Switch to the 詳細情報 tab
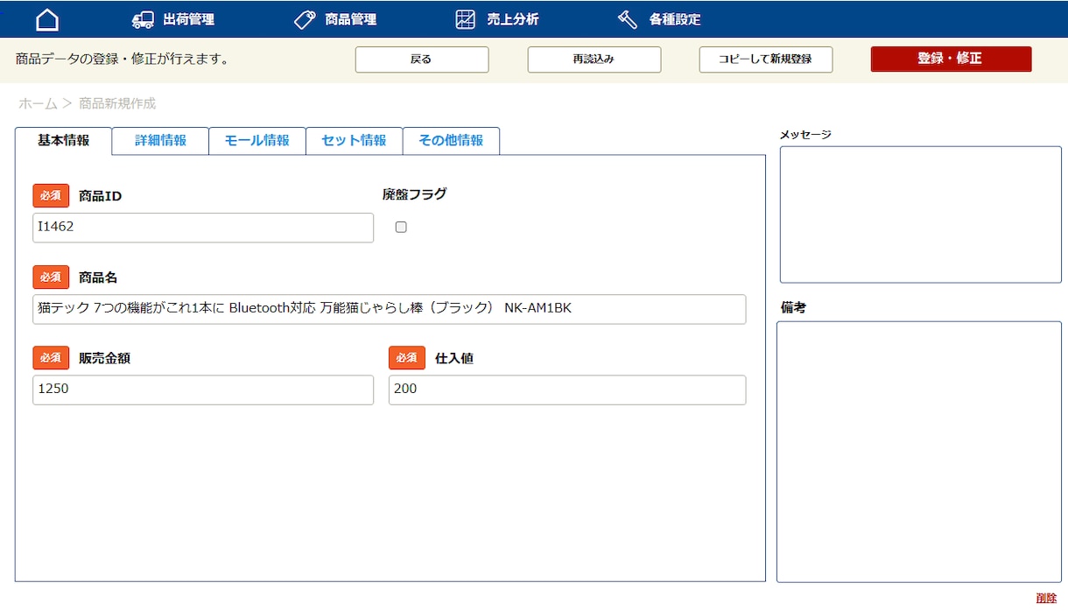1068x611 pixels. [x=160, y=141]
